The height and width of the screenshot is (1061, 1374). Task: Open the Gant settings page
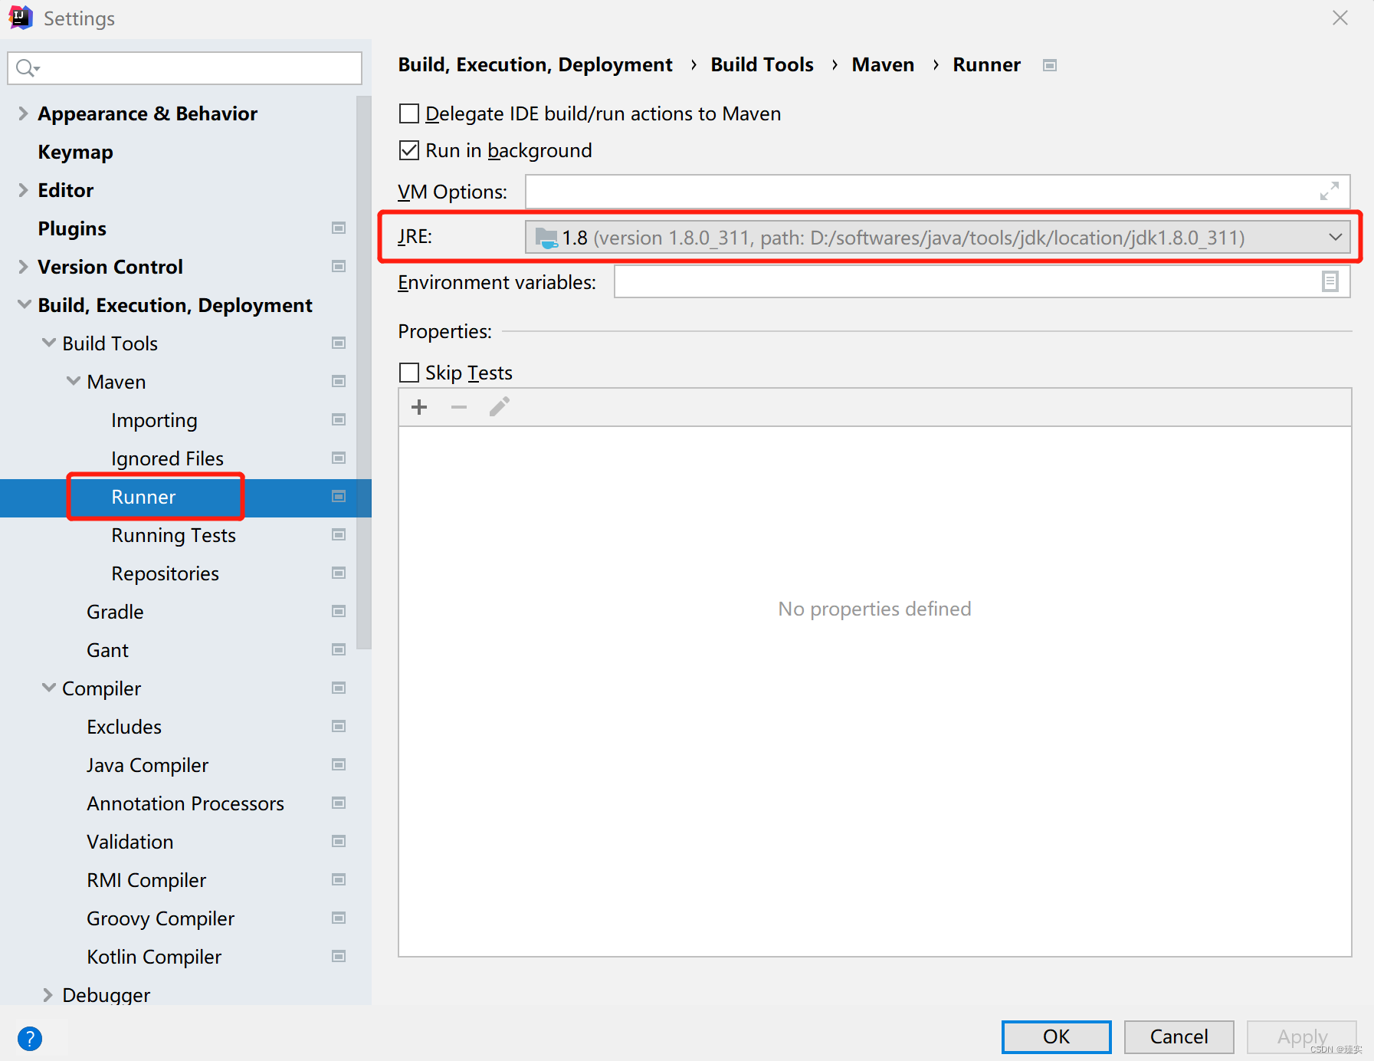point(107,650)
